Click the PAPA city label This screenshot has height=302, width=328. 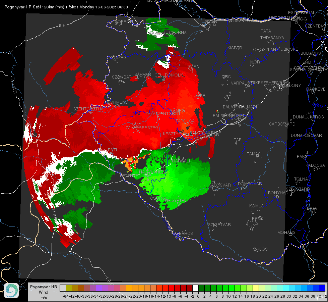tap(194, 66)
